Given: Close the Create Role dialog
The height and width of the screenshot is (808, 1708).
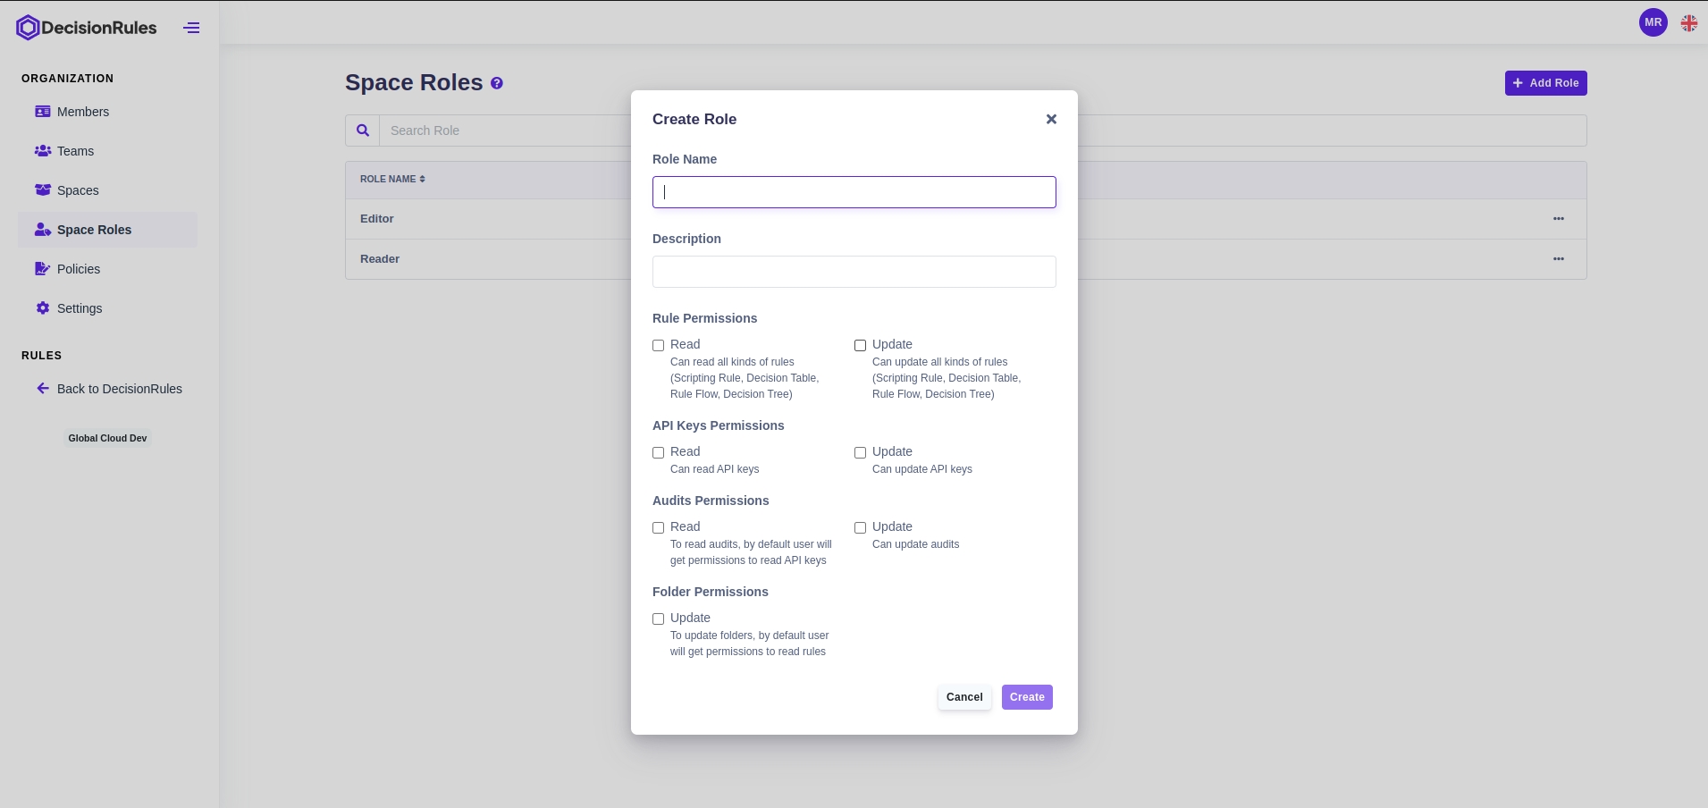Looking at the screenshot, I should (1051, 119).
